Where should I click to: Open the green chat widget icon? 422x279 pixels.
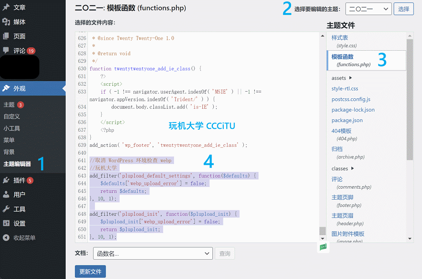322,247
